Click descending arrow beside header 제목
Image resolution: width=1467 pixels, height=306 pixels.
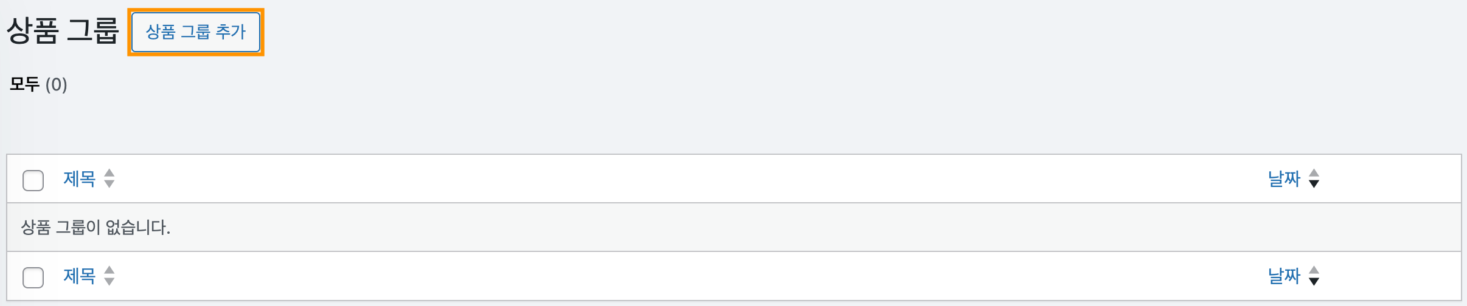pos(109,184)
